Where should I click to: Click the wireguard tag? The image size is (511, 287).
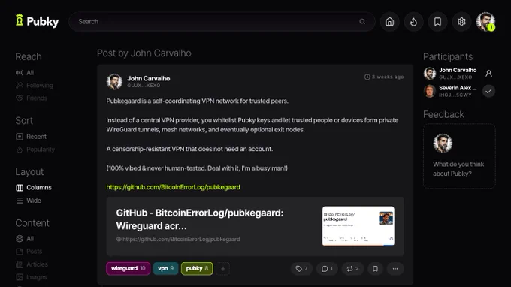pos(128,268)
